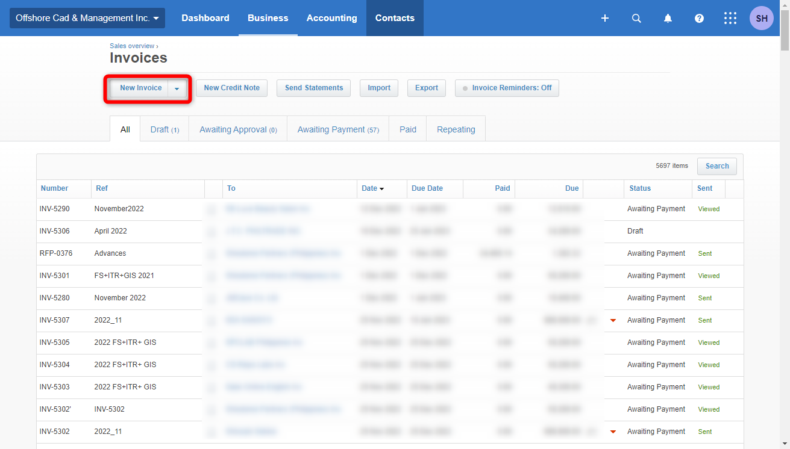Open invoice INV-5303
The image size is (790, 449).
coord(54,387)
